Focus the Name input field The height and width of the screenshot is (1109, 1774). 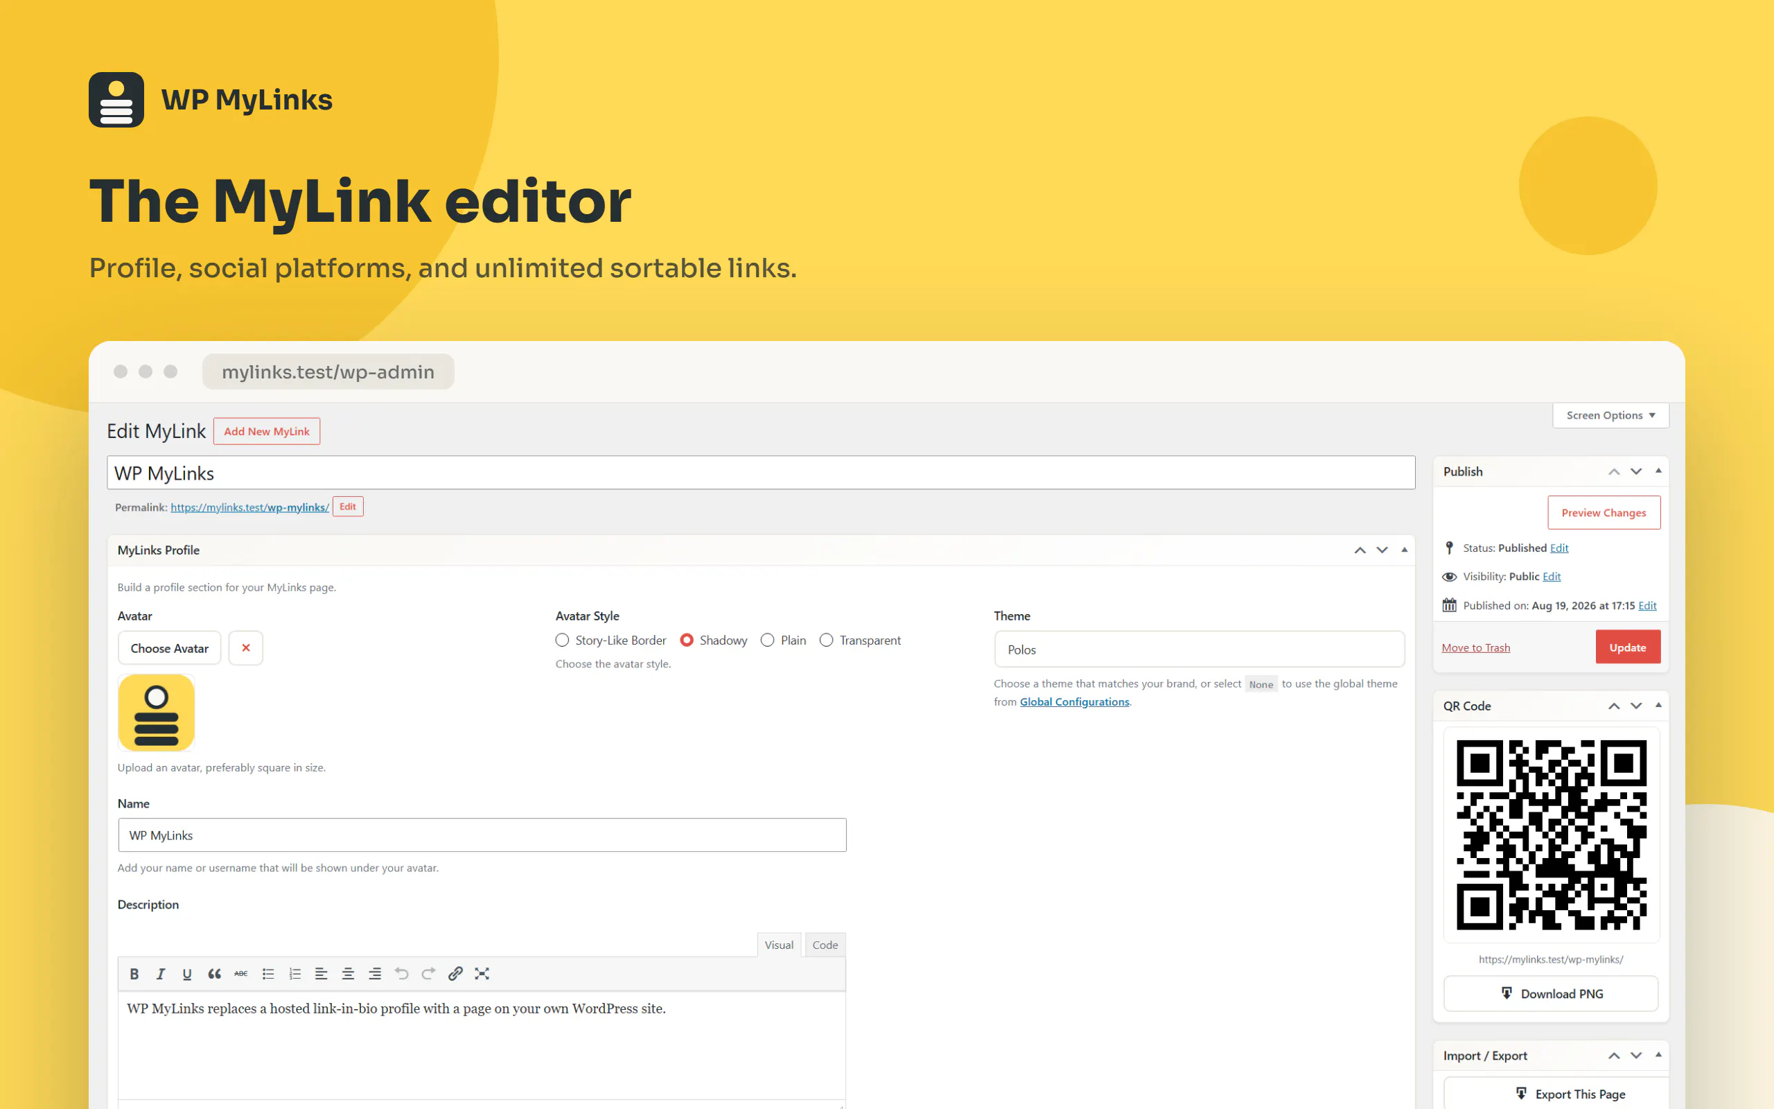[482, 835]
